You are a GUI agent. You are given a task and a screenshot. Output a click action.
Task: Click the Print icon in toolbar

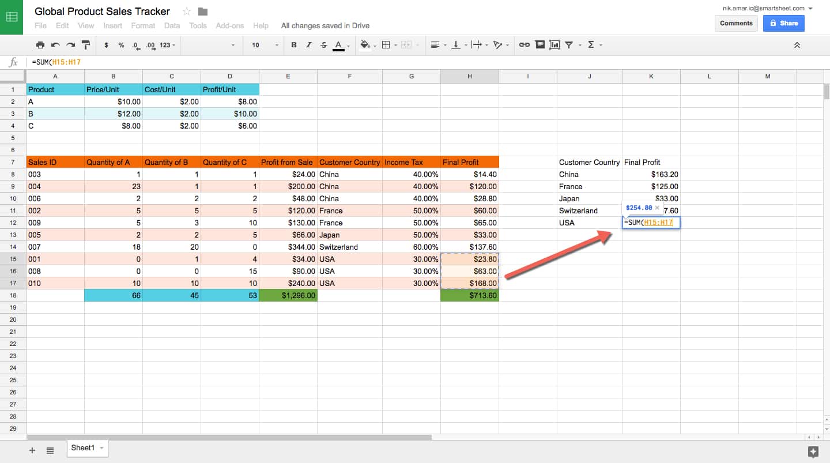(x=40, y=45)
